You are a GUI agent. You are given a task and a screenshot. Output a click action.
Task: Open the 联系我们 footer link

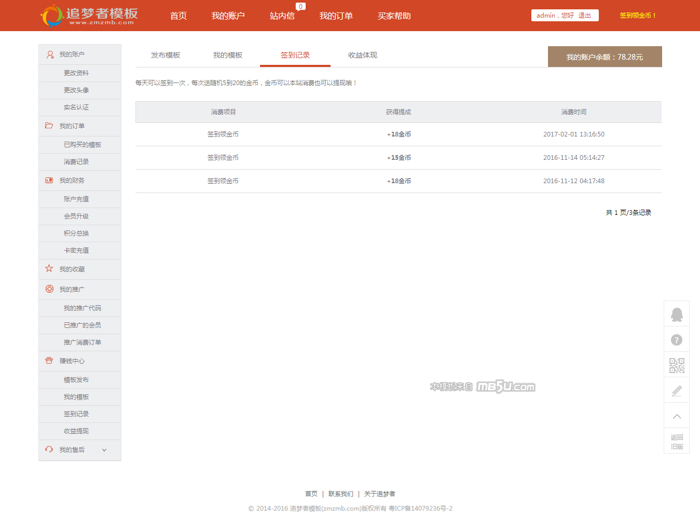(x=341, y=494)
